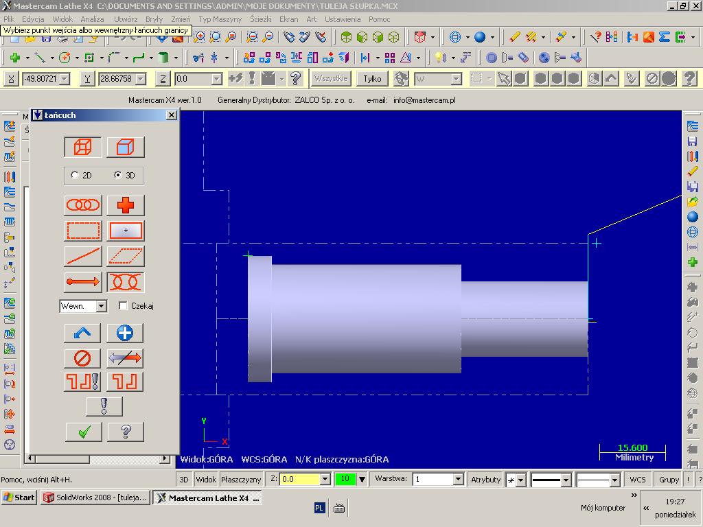Open the color dropdown arrow beside swatch
The height and width of the screenshot is (527, 703).
click(x=362, y=480)
